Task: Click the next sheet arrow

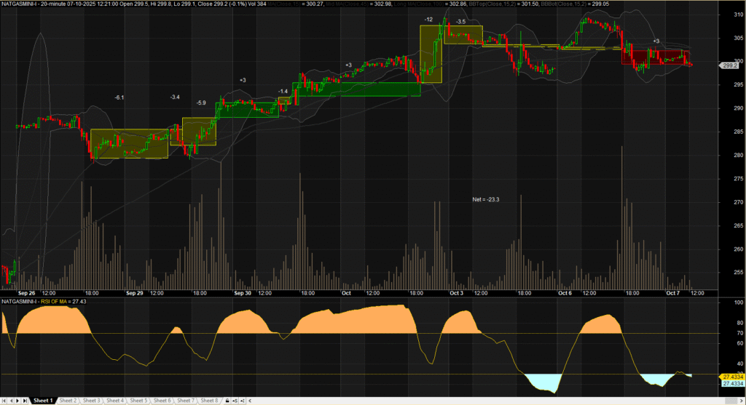Action: tap(17, 401)
